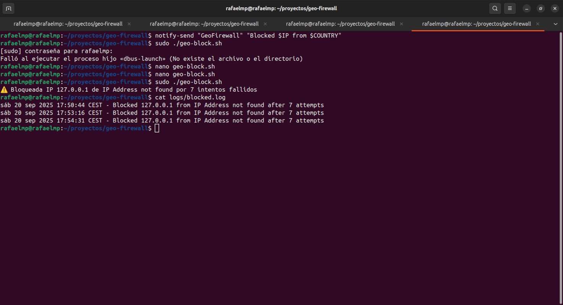Click the warning emoji on the Bloqueada line

pyautogui.click(x=4, y=90)
